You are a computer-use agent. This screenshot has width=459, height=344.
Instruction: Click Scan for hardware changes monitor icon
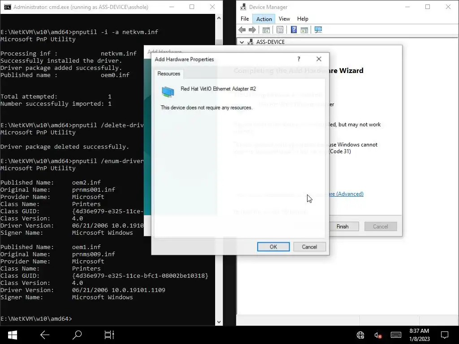(x=318, y=30)
